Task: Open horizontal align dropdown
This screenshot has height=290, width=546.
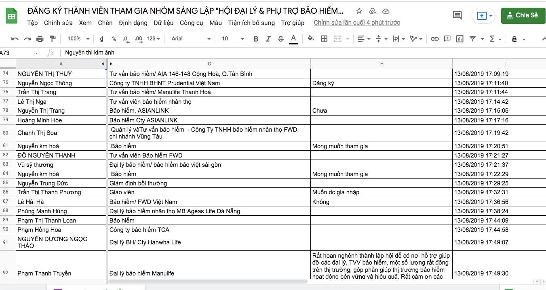Action: [x=364, y=39]
